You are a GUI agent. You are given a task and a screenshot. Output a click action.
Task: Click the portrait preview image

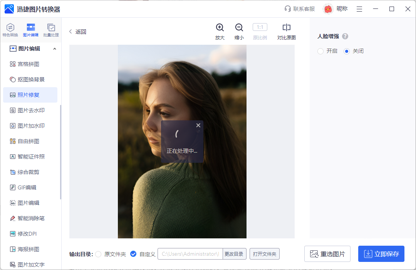click(x=182, y=142)
